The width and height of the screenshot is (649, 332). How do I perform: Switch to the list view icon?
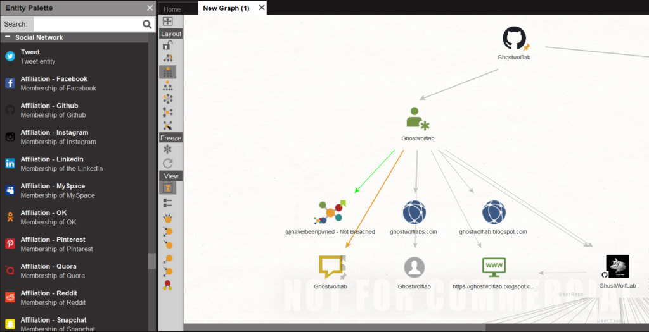click(x=167, y=203)
